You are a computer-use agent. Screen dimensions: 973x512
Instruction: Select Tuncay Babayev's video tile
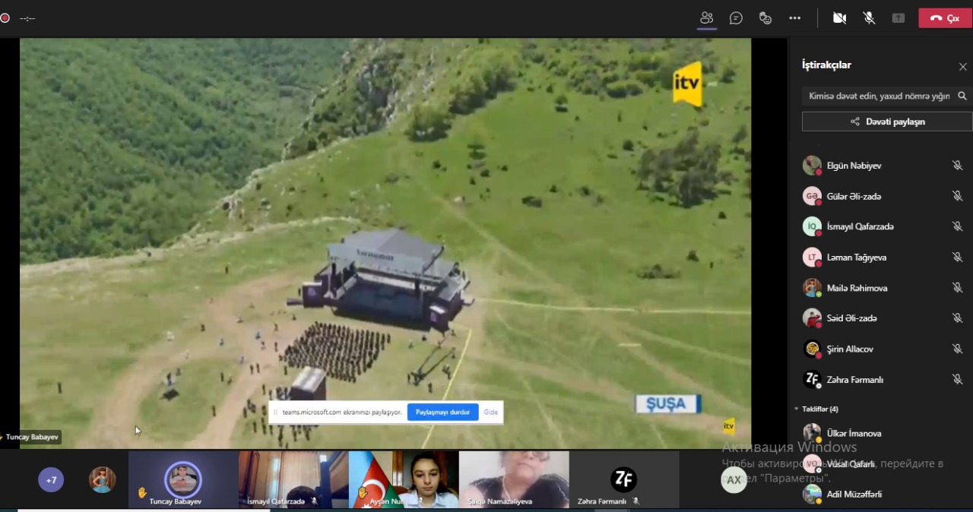[x=183, y=479]
